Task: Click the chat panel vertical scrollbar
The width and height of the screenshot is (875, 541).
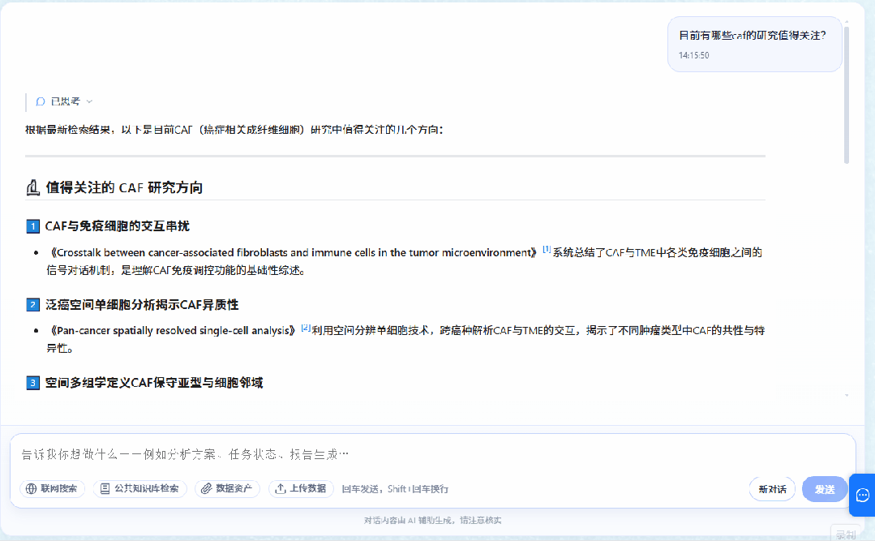Action: (847, 95)
